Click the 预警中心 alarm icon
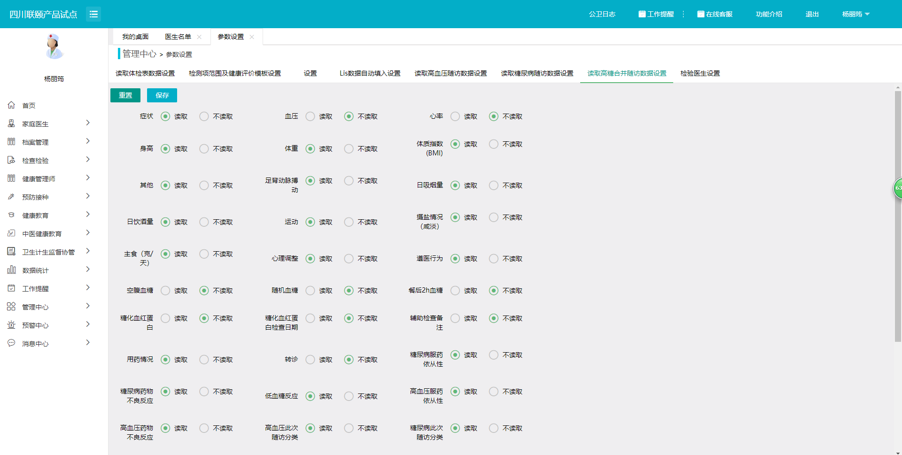 11,325
